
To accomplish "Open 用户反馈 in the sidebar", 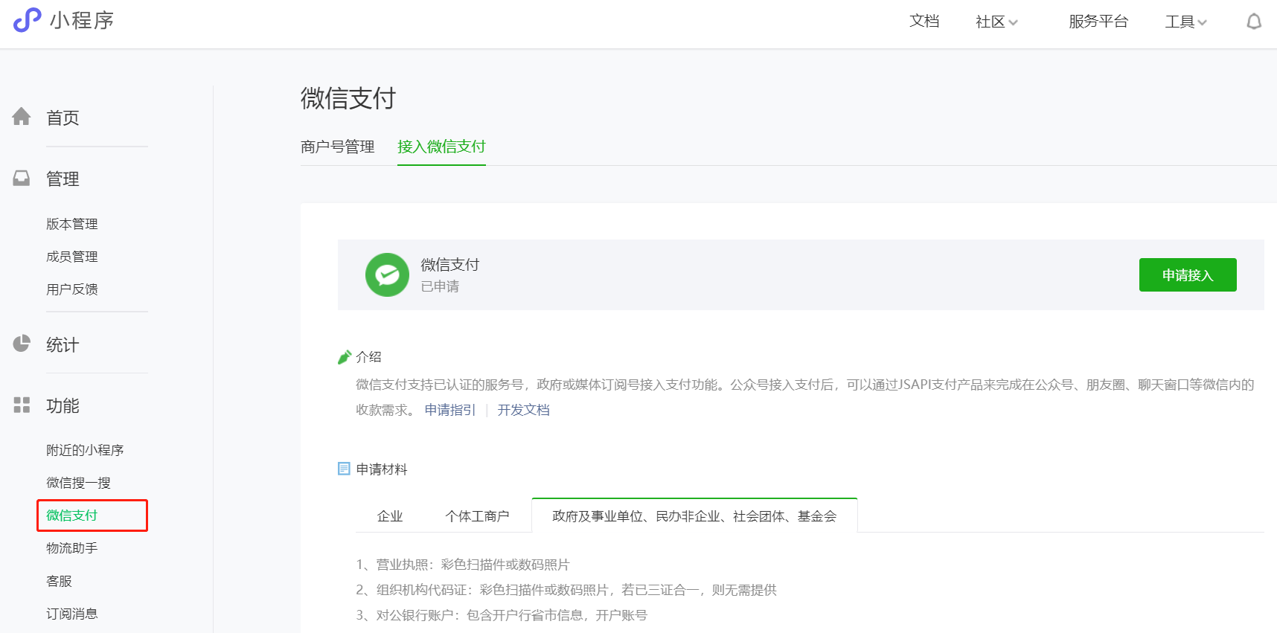I will (x=72, y=289).
